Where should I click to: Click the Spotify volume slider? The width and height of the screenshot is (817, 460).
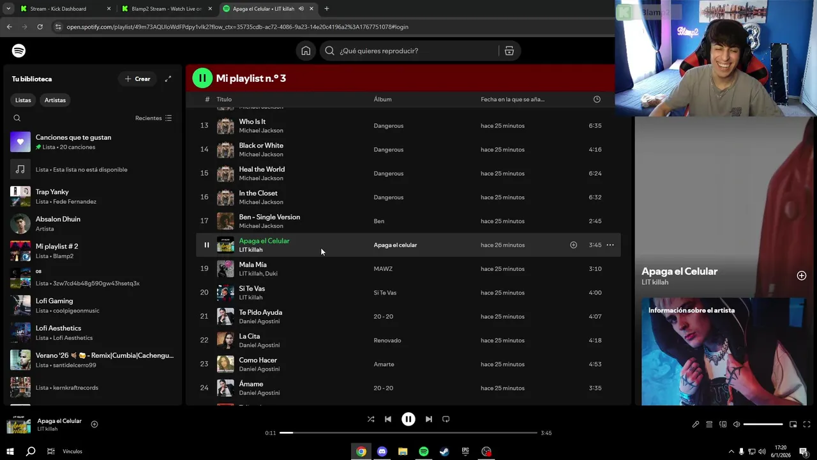pos(763,424)
